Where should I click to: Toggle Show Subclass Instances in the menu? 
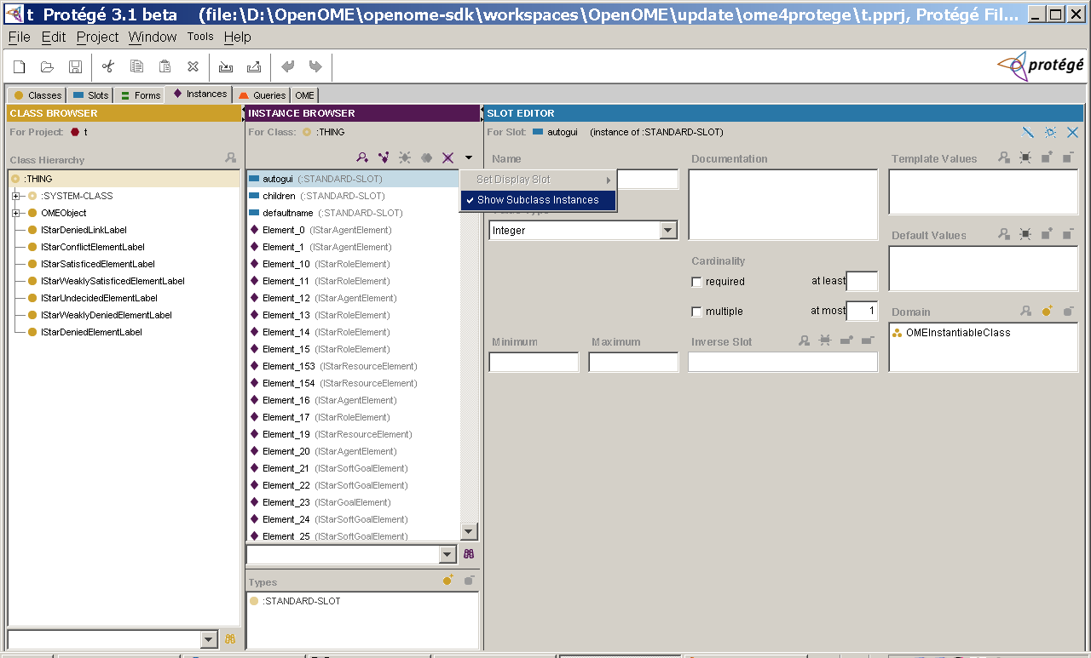click(538, 200)
